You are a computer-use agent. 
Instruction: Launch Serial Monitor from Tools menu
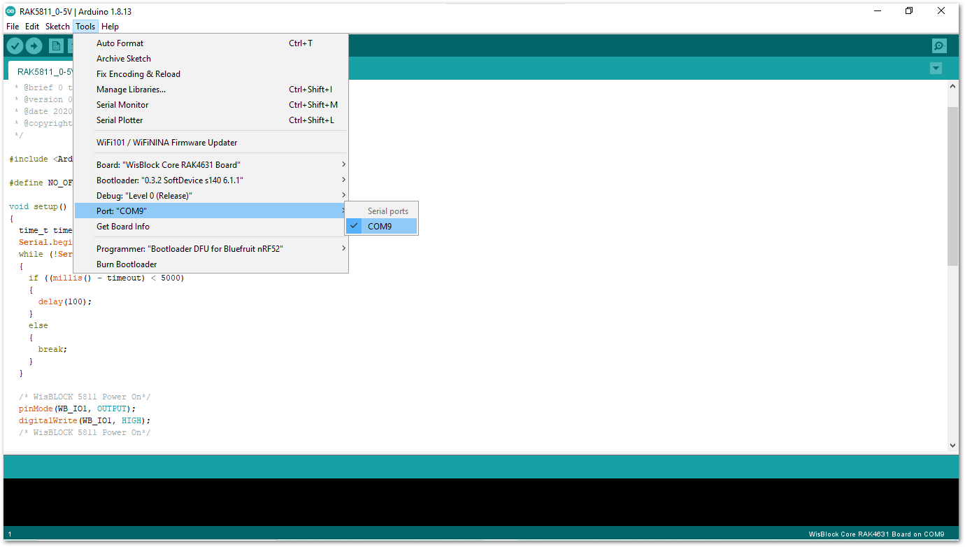[x=210, y=105]
